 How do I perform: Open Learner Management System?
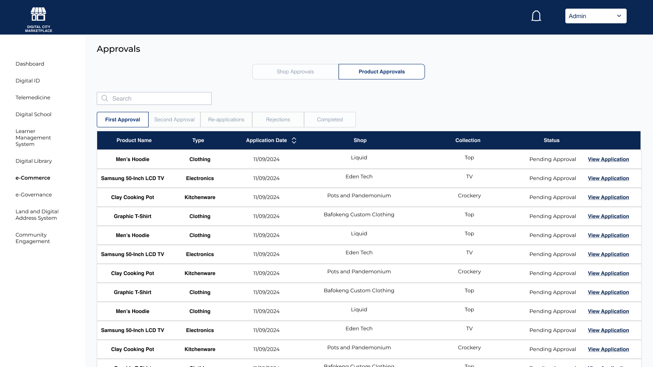point(33,138)
